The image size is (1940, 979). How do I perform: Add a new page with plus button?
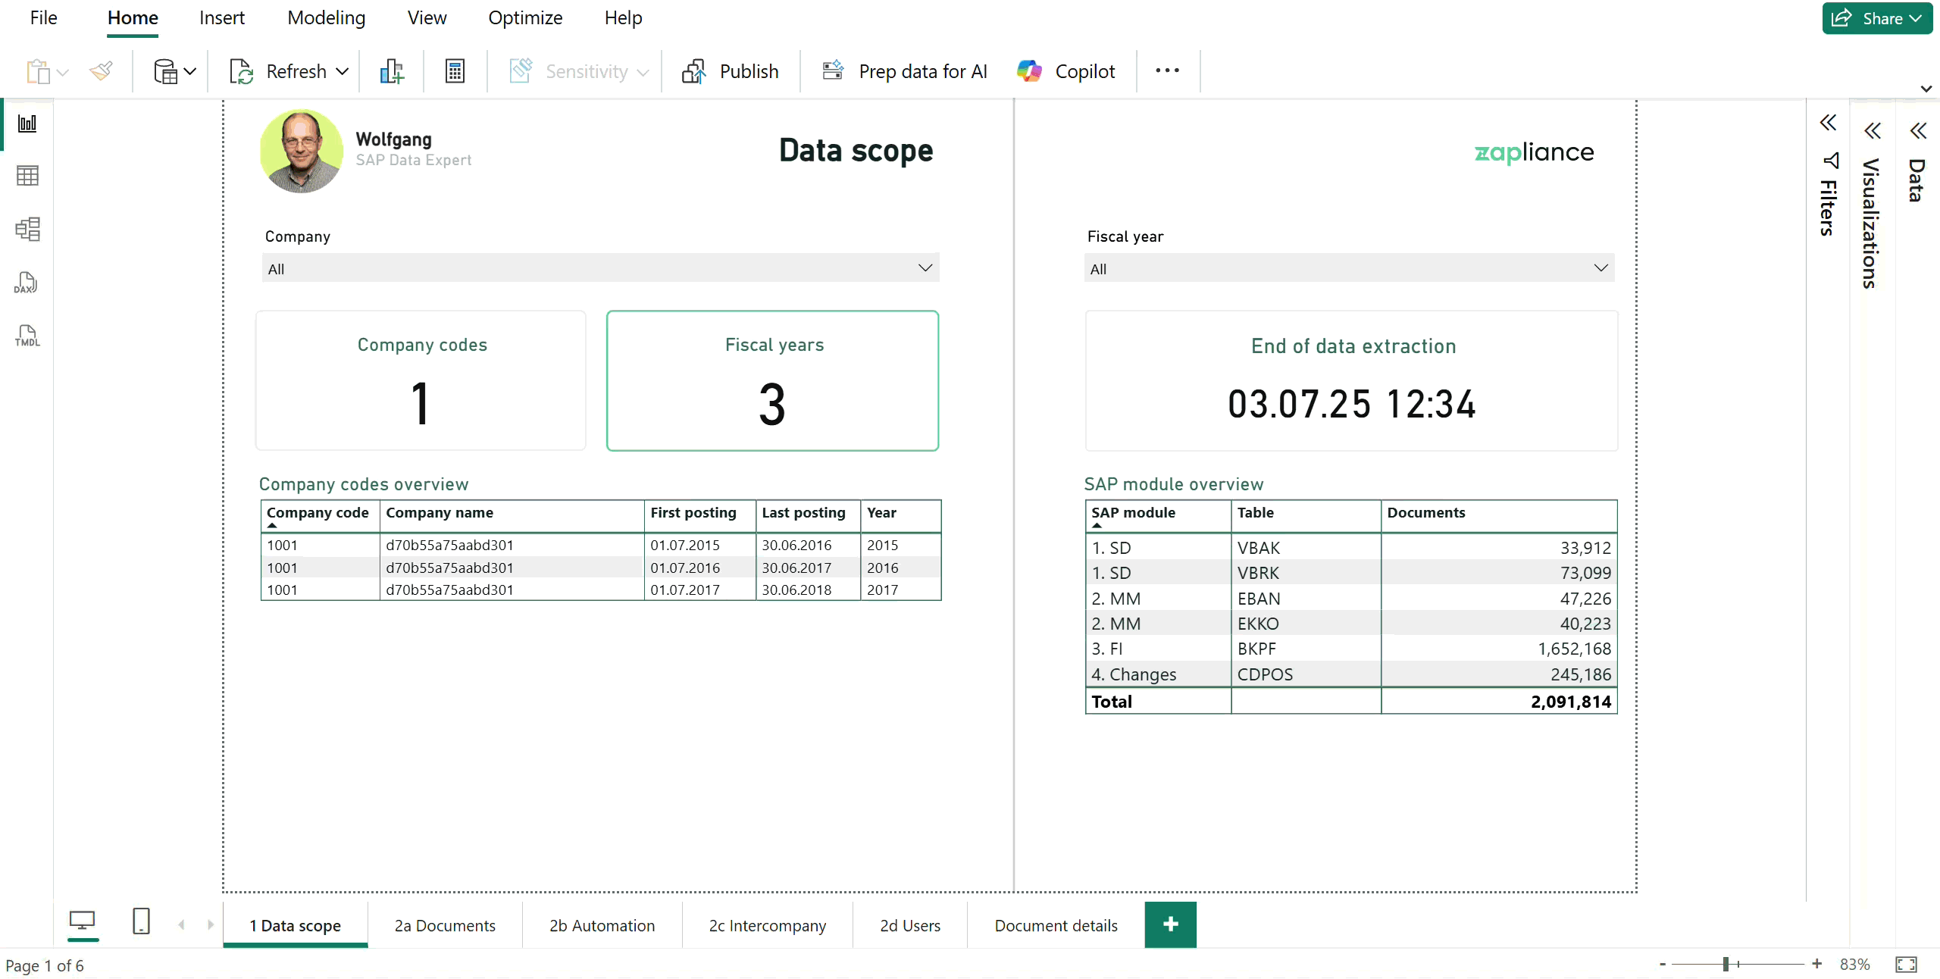[1170, 924]
